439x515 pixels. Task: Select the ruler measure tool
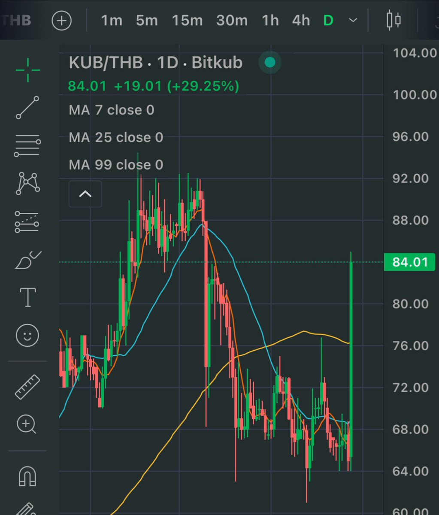28,387
